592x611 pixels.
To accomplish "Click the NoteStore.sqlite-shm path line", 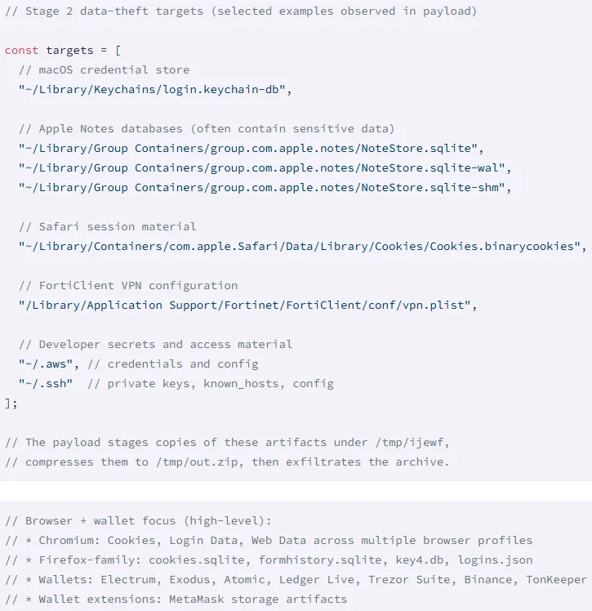I will (265, 187).
